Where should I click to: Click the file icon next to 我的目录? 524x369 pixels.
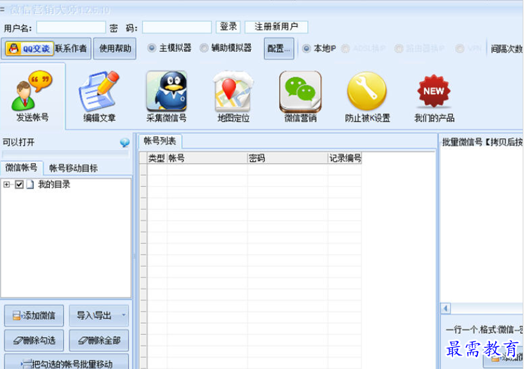(30, 184)
